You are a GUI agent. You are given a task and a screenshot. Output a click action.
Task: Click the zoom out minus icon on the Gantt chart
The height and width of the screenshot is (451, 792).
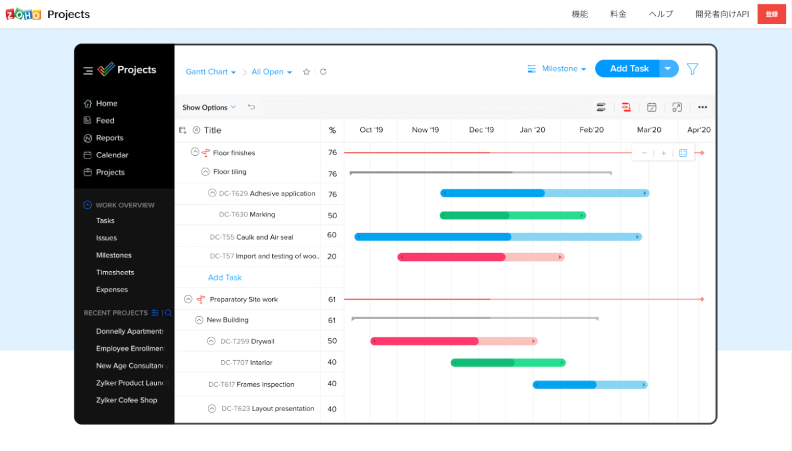coord(644,153)
